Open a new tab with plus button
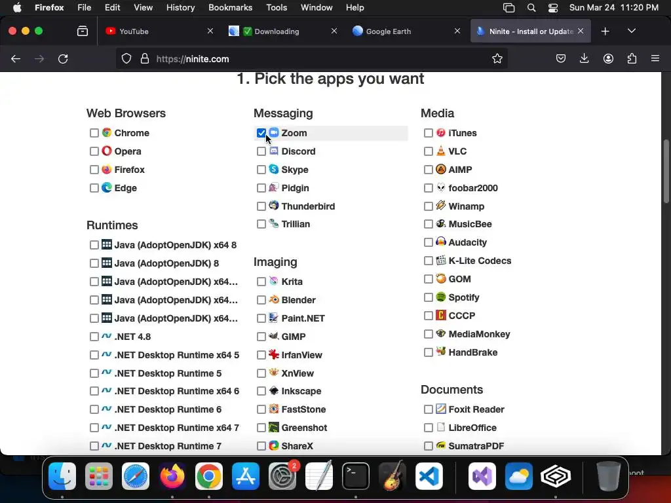671x503 pixels. pos(605,31)
